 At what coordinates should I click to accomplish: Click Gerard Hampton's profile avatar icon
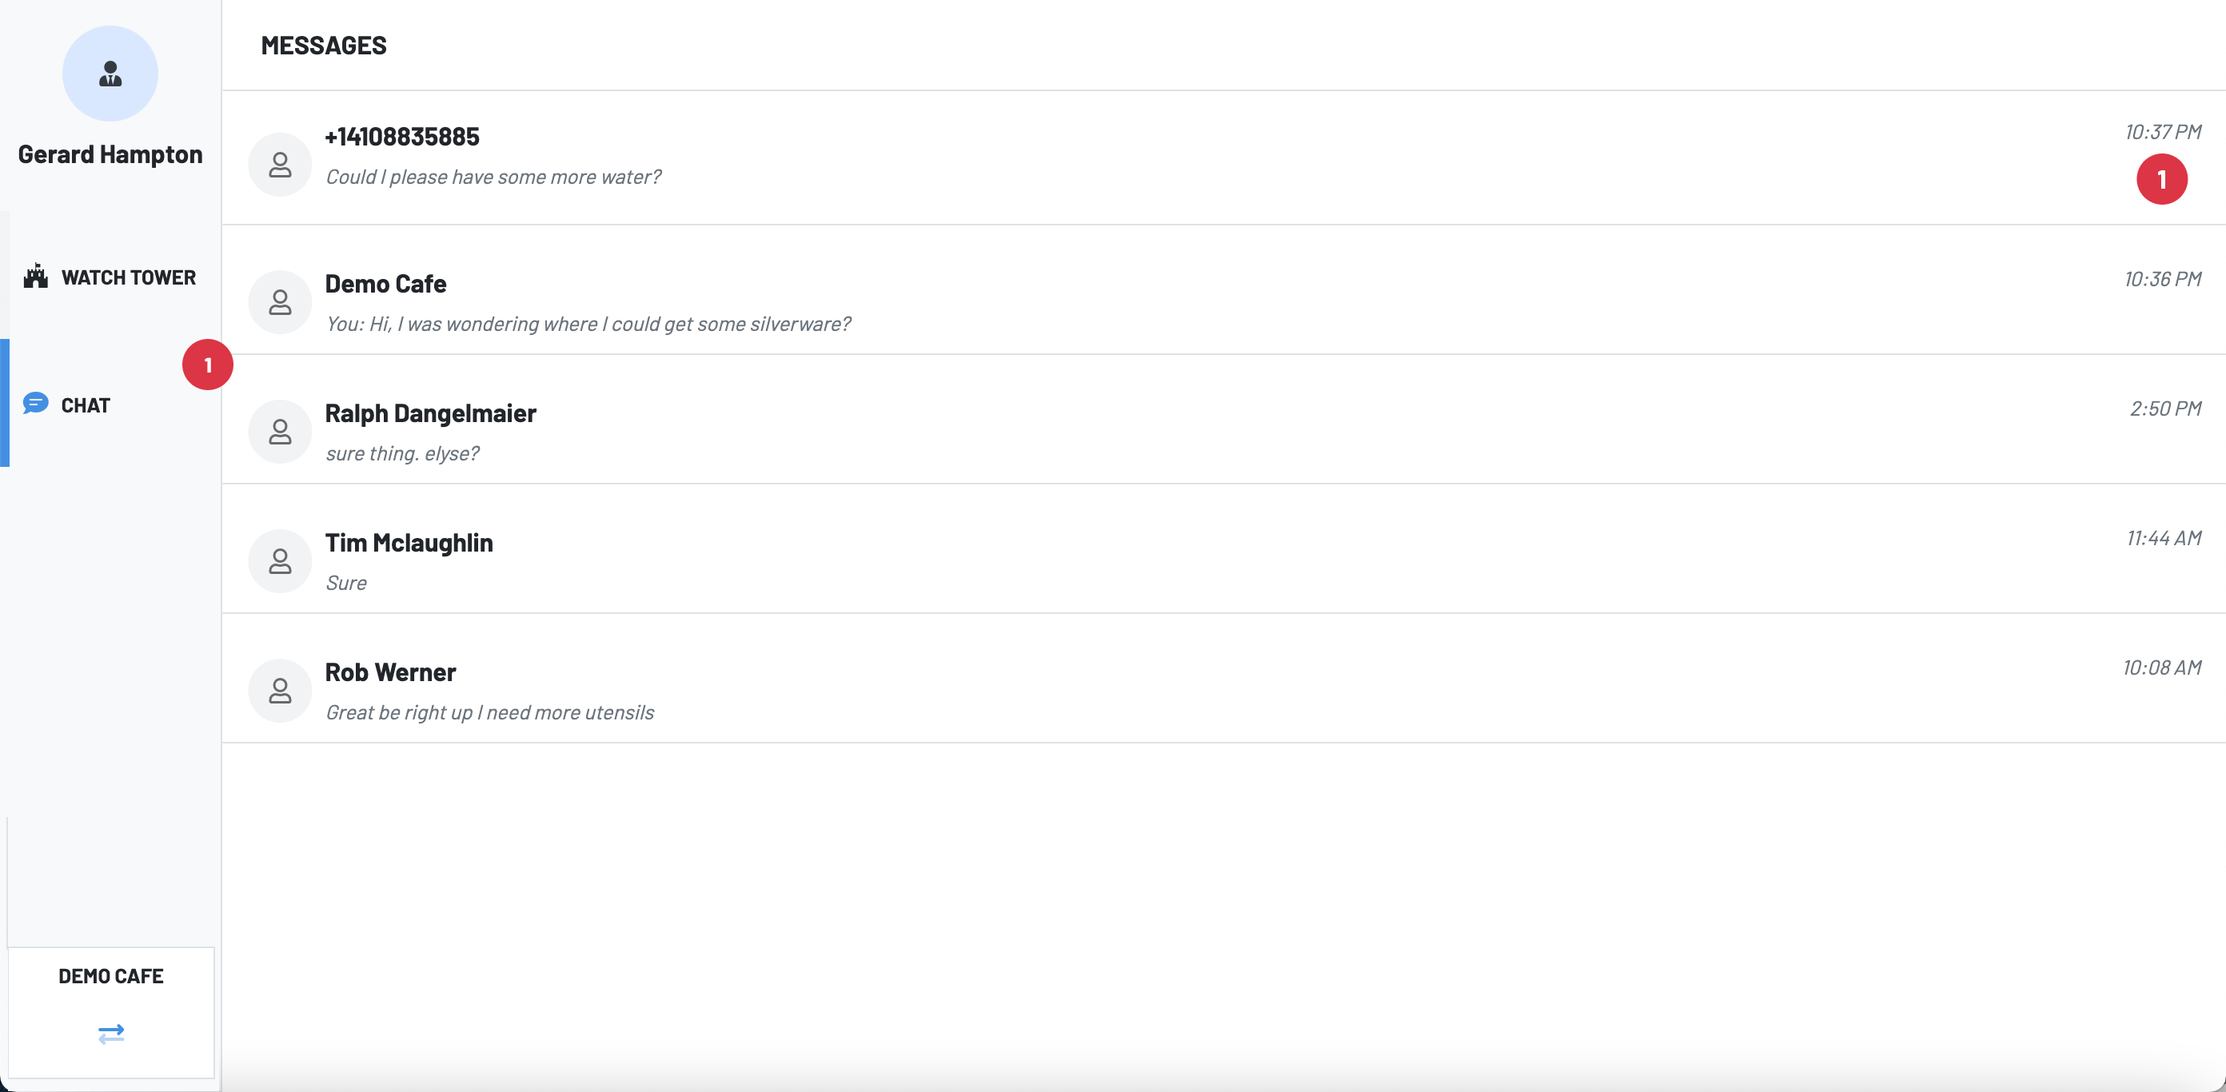pos(110,74)
